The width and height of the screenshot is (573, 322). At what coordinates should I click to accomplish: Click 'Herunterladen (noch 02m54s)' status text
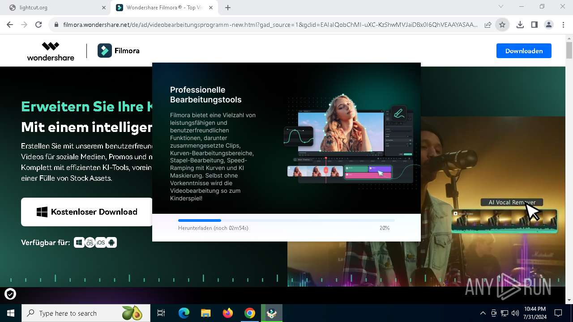tap(213, 228)
